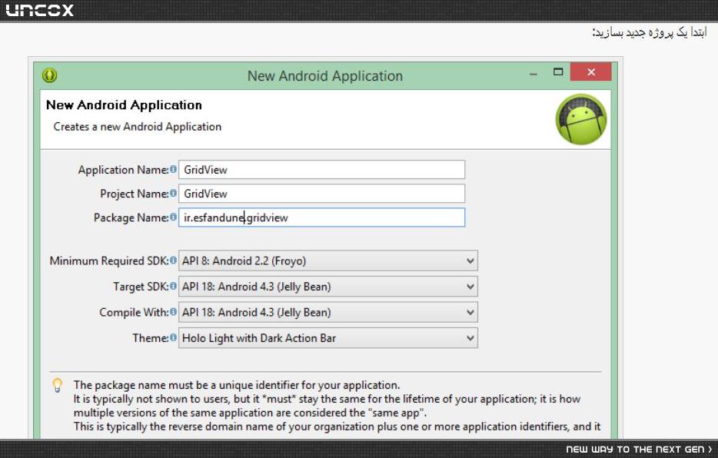Click the 'Creates a new Android Application' subtitle
The height and width of the screenshot is (458, 718).
pos(138,127)
